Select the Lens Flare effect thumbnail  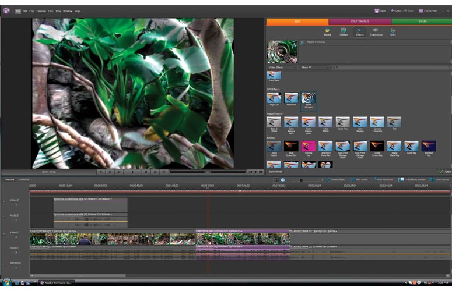[274, 76]
